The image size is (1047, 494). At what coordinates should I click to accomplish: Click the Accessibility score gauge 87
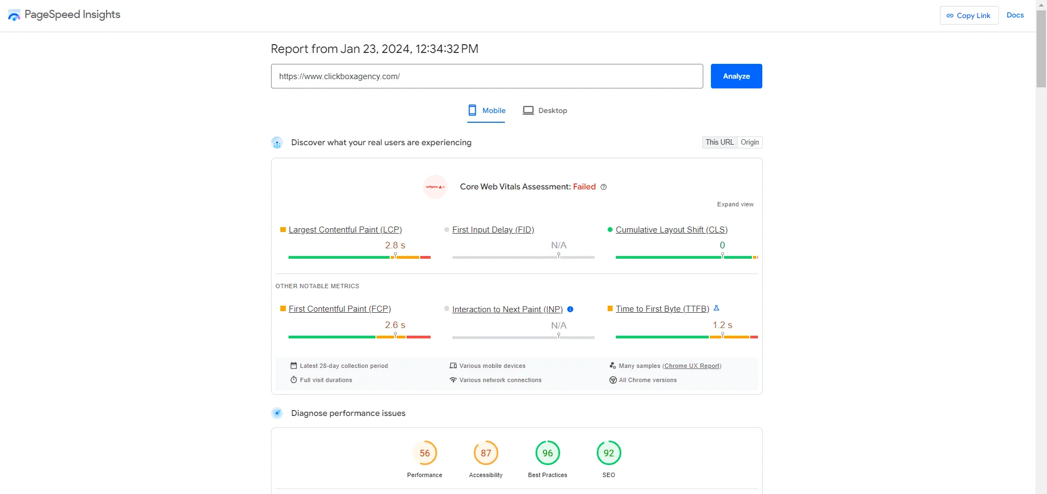tap(486, 453)
